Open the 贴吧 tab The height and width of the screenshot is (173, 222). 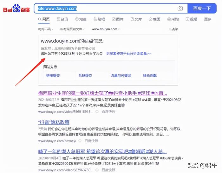click(99, 19)
